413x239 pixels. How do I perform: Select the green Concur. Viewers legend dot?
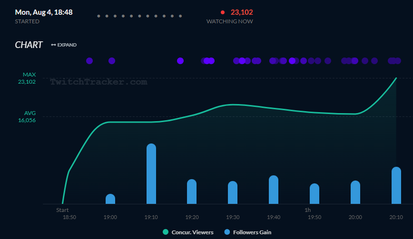[166, 232]
